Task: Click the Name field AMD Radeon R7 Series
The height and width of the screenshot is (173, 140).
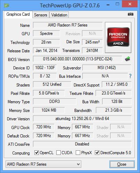Action: [68, 25]
